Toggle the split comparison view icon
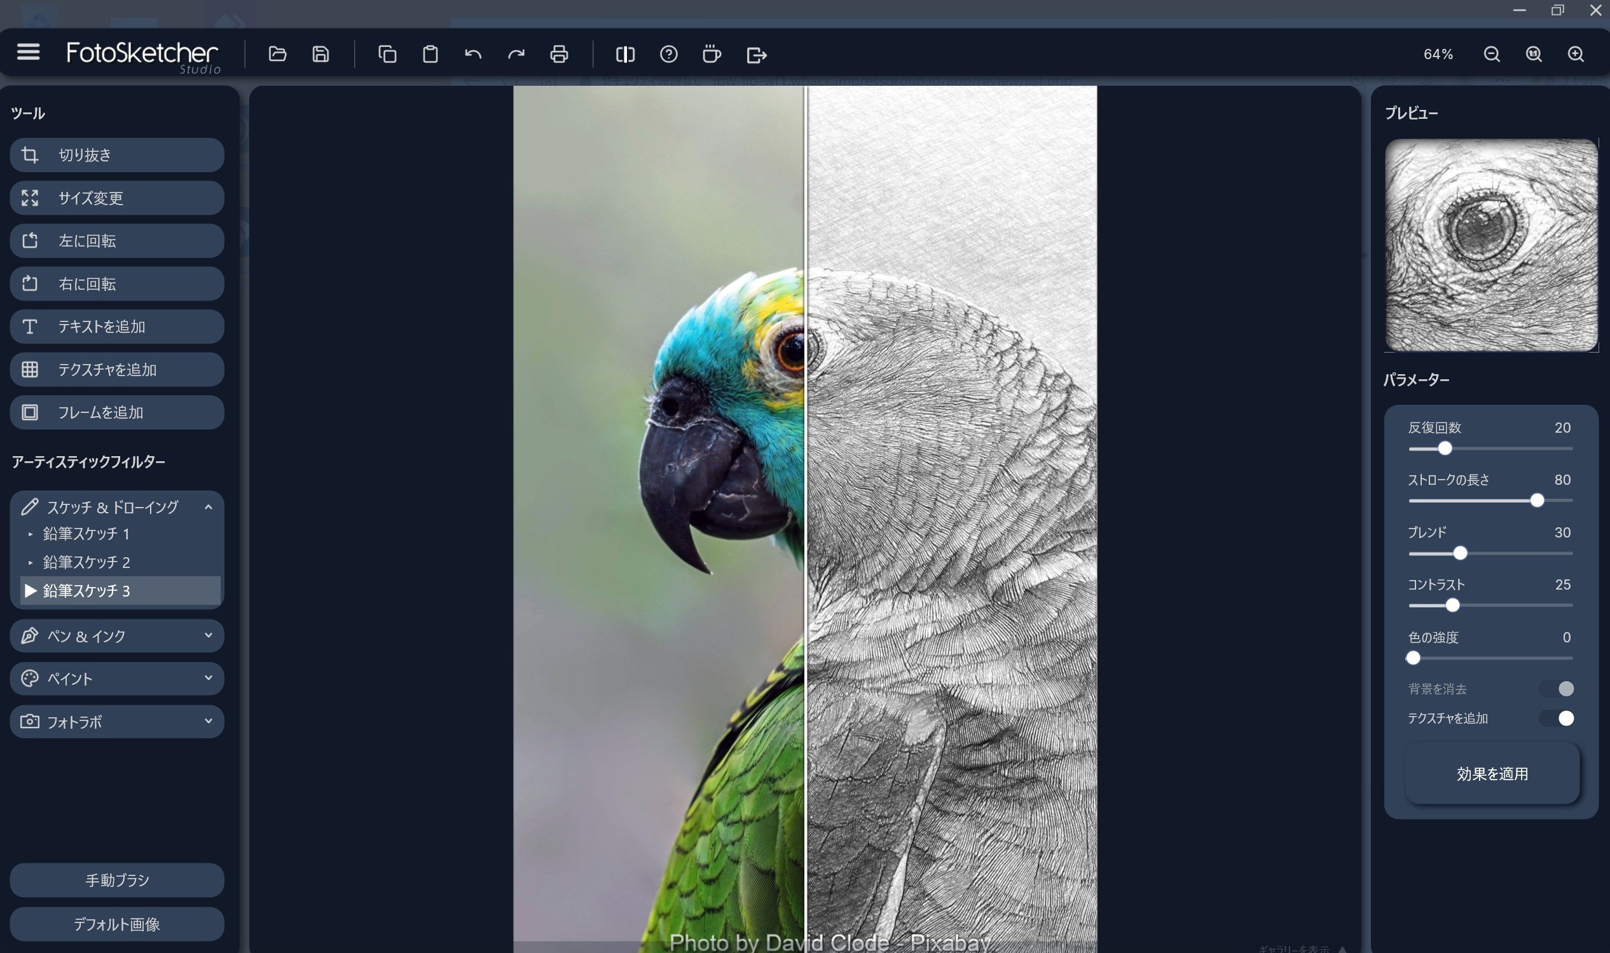 point(624,54)
